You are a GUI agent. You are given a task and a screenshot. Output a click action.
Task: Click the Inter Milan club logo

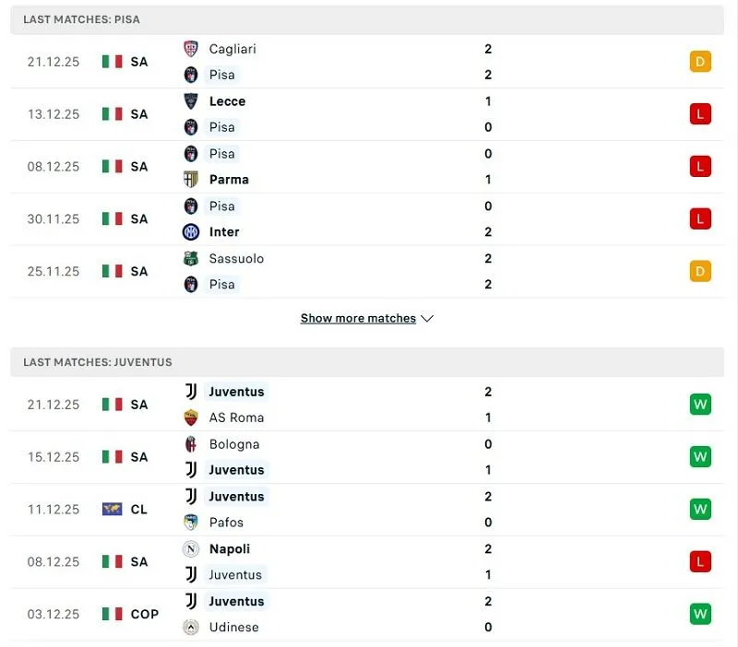click(x=192, y=232)
